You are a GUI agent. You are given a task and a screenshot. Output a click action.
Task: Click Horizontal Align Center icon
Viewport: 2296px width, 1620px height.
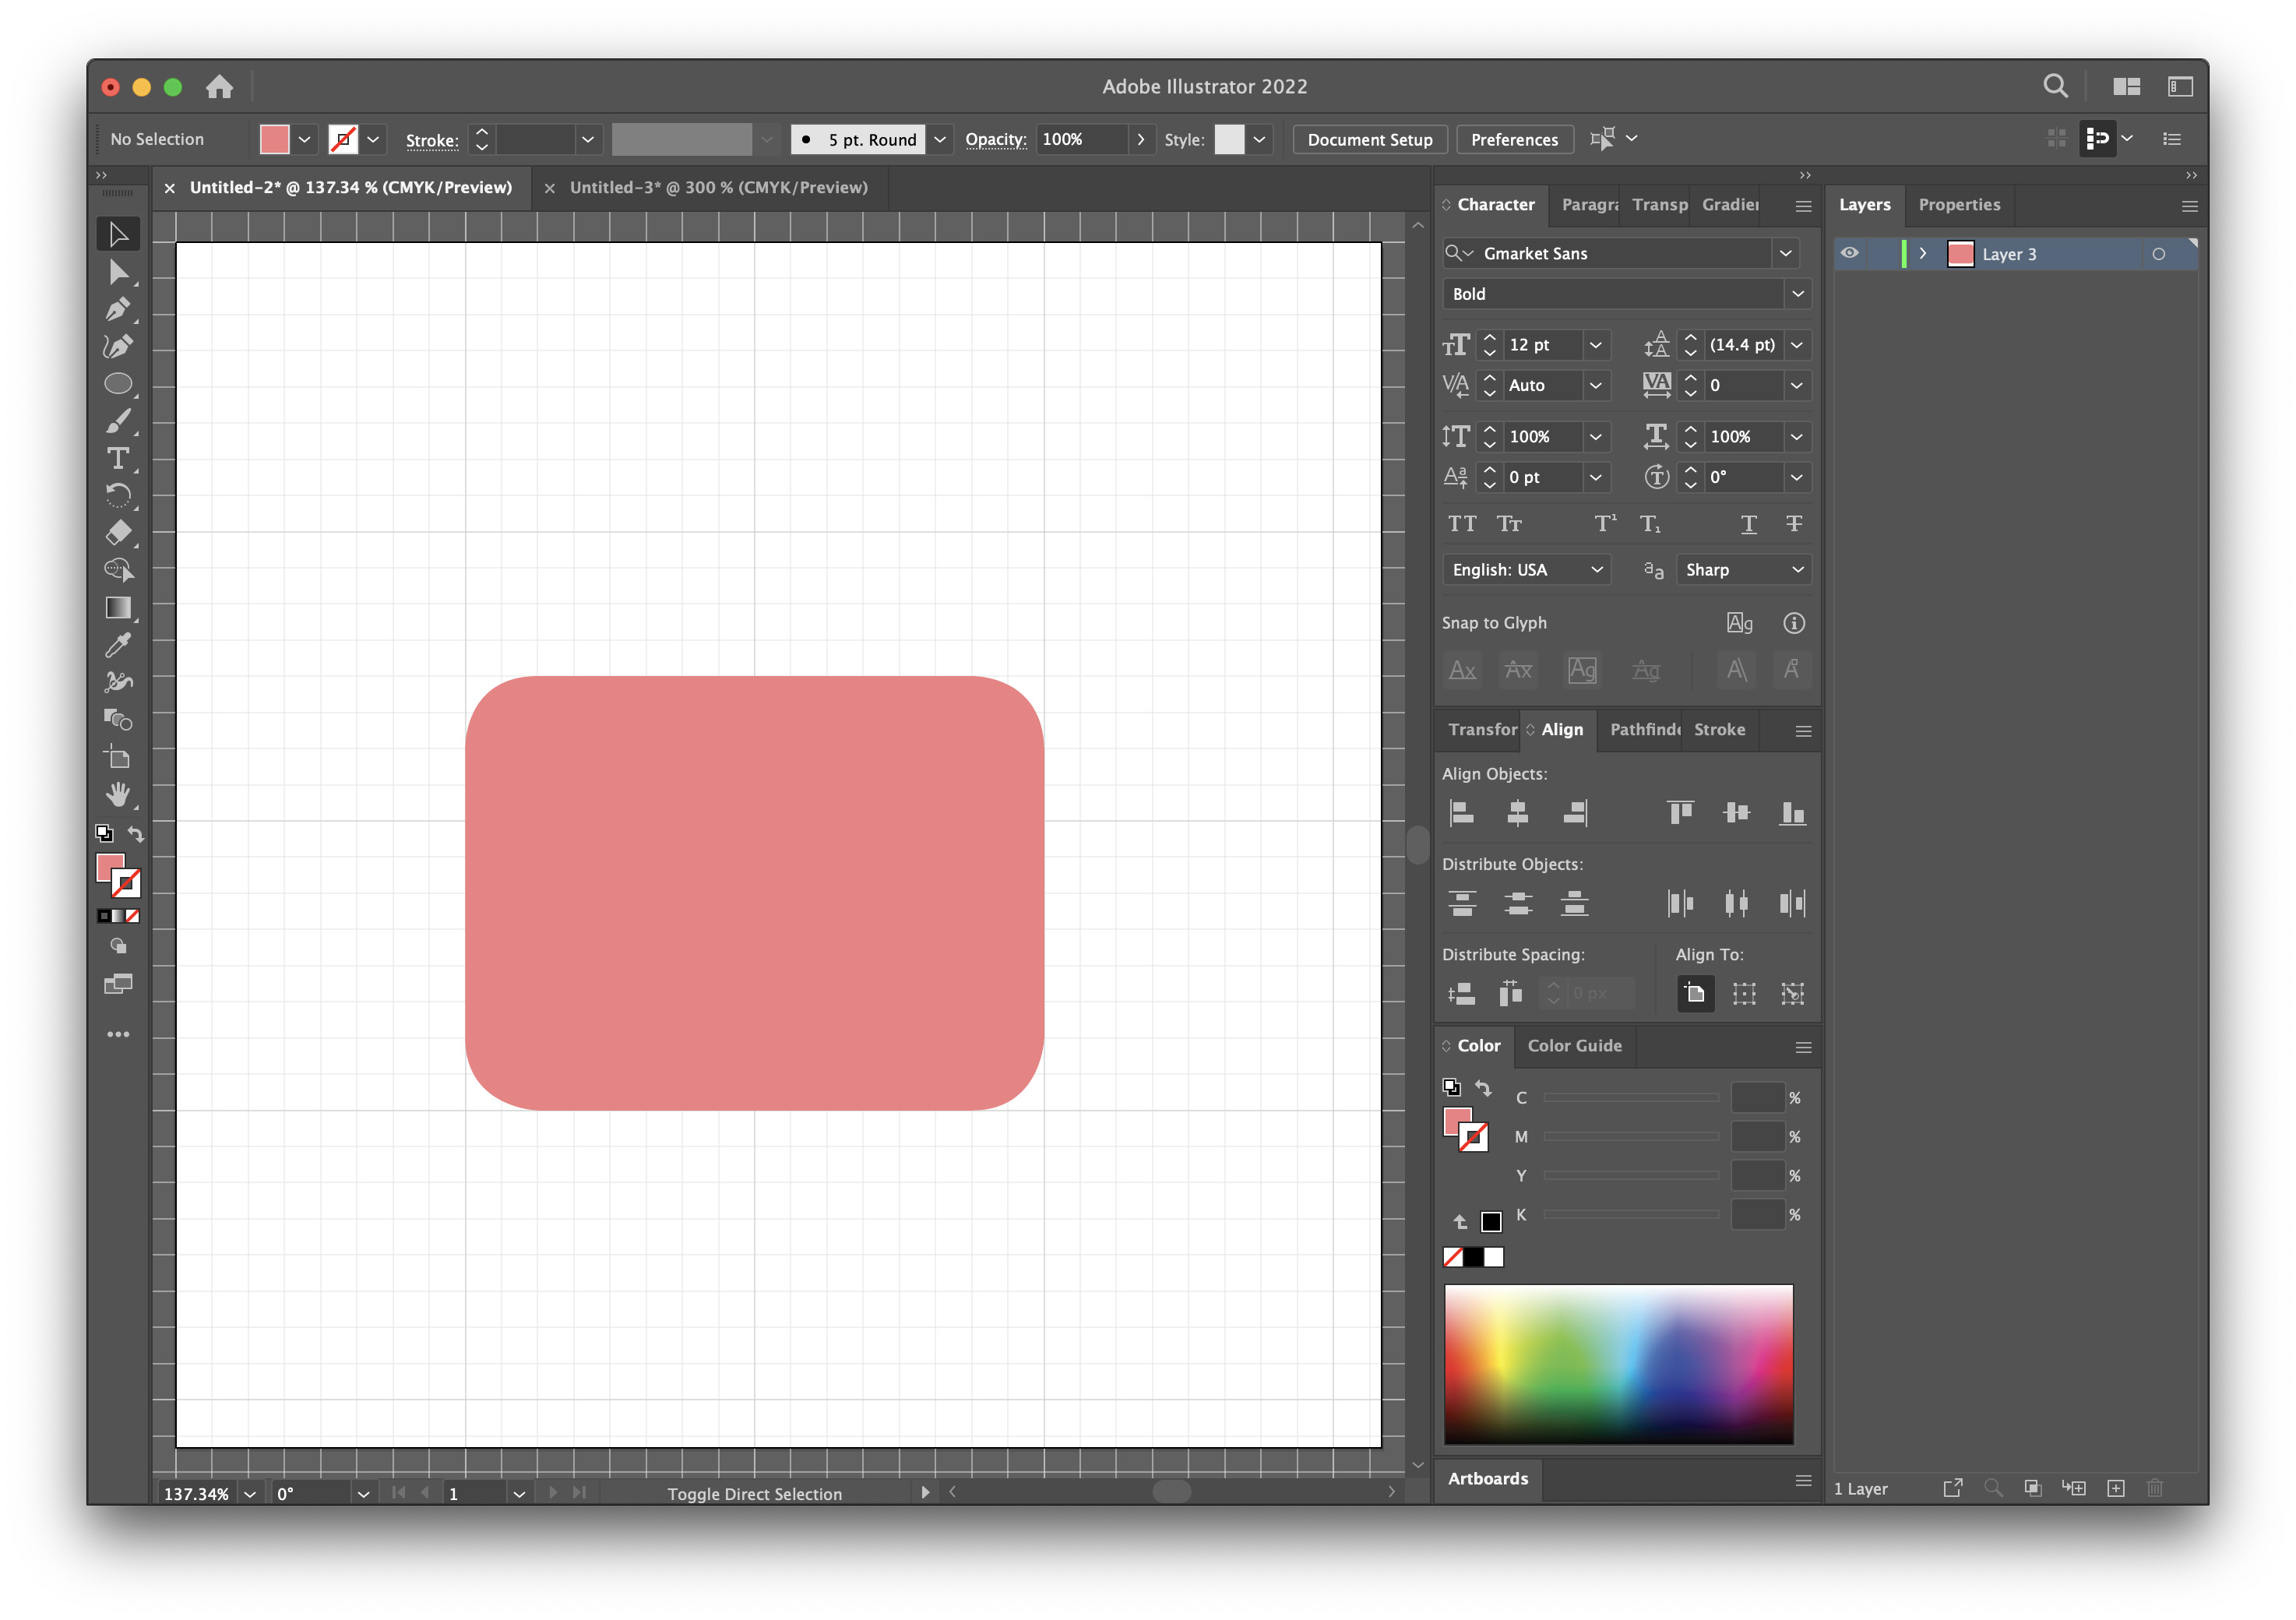[1517, 813]
